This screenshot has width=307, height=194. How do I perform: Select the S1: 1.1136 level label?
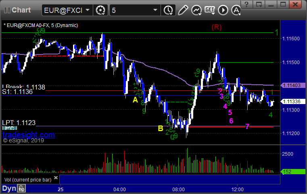[17, 92]
